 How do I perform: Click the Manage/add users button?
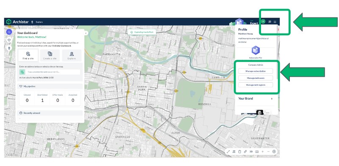click(x=256, y=78)
